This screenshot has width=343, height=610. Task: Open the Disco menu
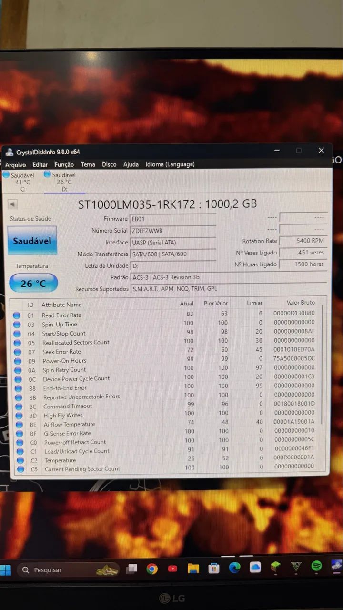click(x=109, y=164)
